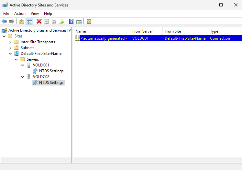
Task: Select NTDS Settings under VOLDC01
Action: tap(51, 71)
